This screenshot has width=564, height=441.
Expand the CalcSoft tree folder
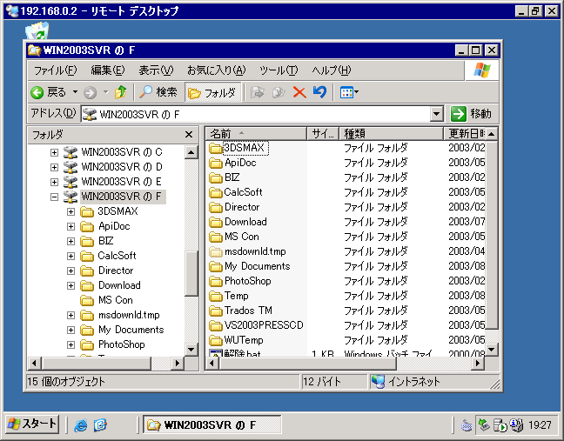click(70, 256)
